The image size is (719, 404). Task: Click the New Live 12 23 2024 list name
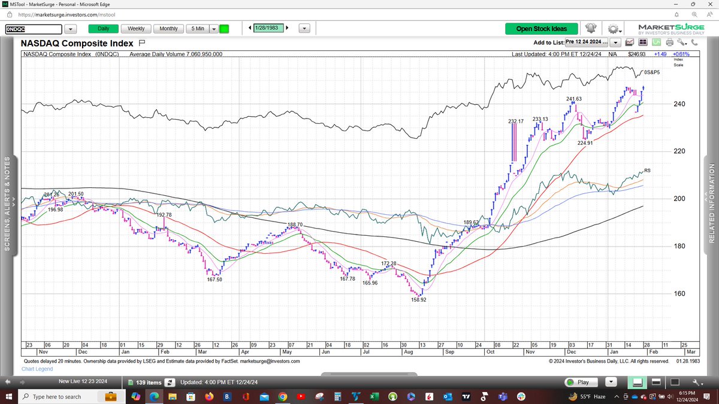pyautogui.click(x=83, y=381)
